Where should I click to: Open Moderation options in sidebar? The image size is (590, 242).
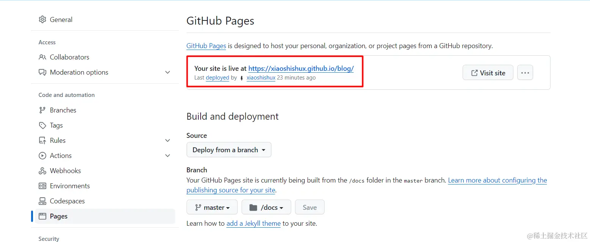point(79,72)
